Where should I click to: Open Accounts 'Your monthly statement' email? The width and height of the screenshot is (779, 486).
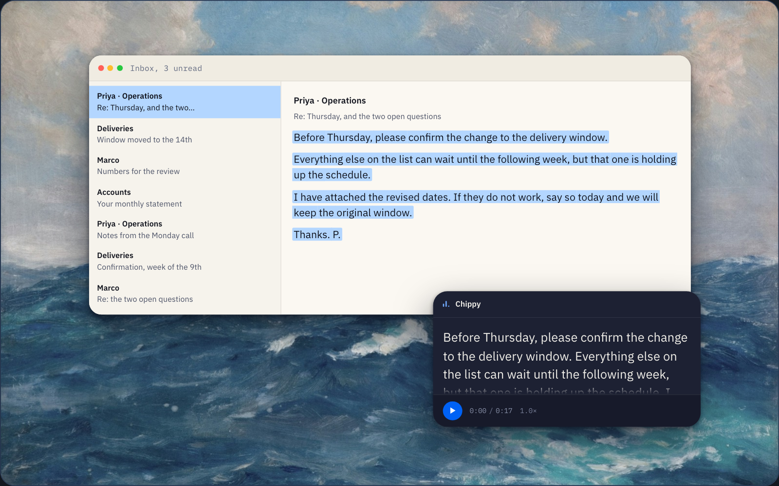tap(185, 198)
